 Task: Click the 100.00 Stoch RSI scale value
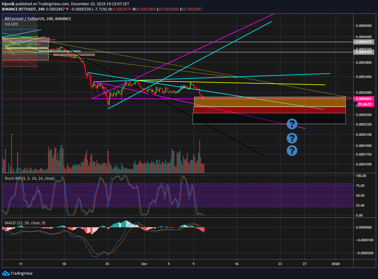pyautogui.click(x=361, y=176)
